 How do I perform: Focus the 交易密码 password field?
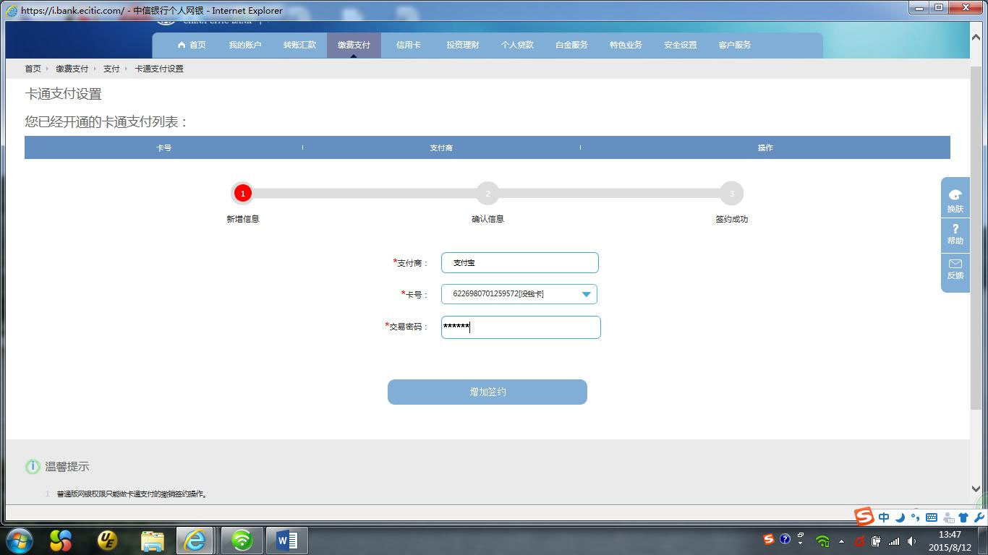521,327
